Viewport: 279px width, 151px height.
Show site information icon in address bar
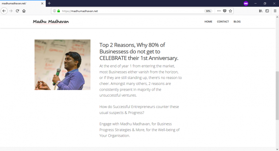tap(54, 11)
